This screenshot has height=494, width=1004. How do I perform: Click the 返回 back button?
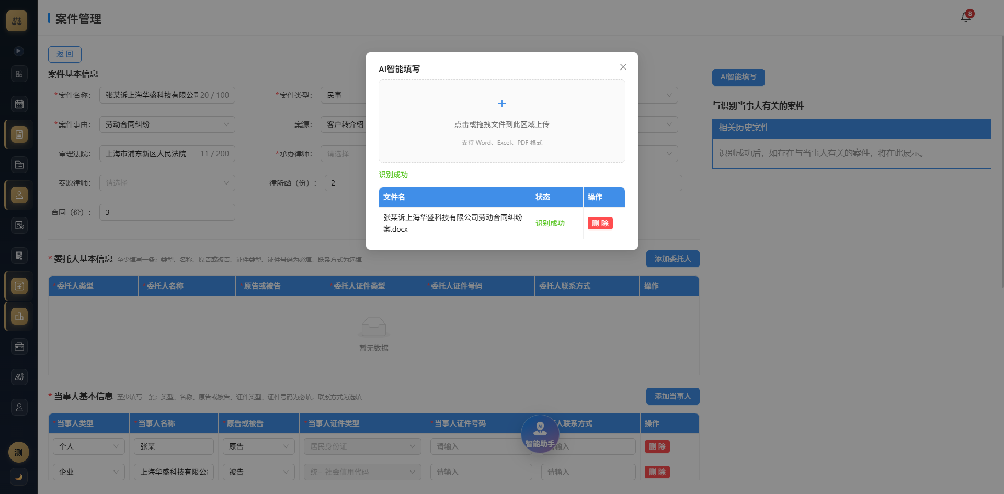(65, 54)
